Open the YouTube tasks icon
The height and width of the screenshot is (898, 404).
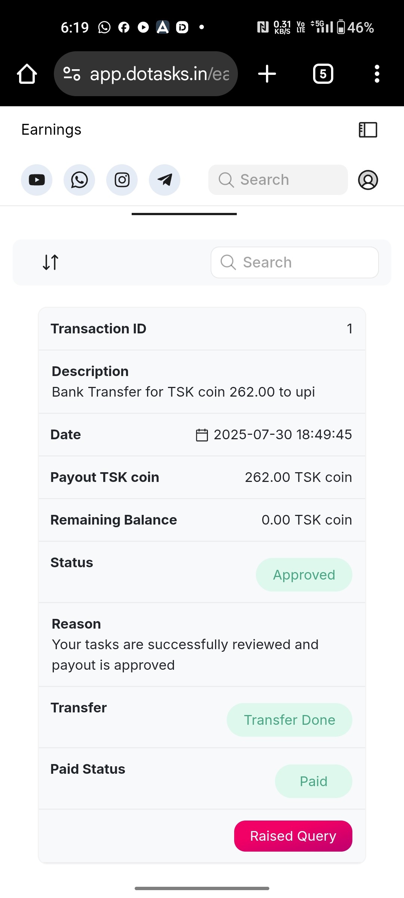coord(37,180)
